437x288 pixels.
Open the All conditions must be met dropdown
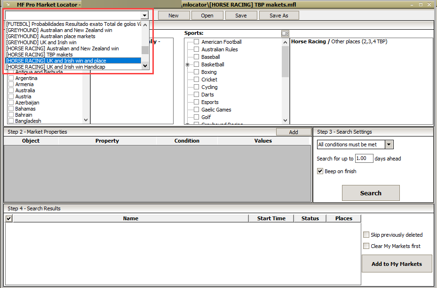click(x=389, y=144)
